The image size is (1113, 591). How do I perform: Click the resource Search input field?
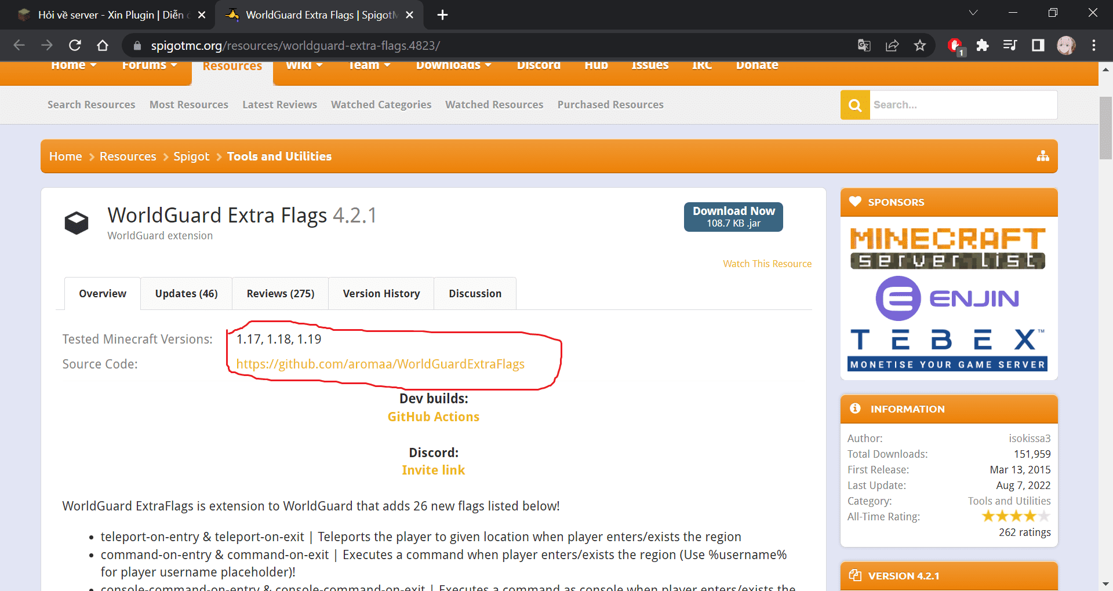pos(963,105)
